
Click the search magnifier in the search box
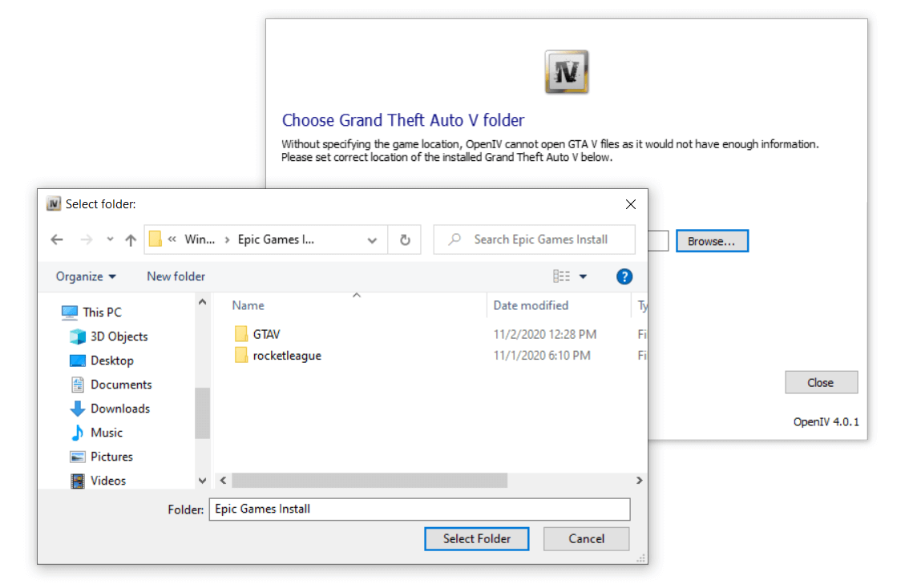(x=453, y=239)
